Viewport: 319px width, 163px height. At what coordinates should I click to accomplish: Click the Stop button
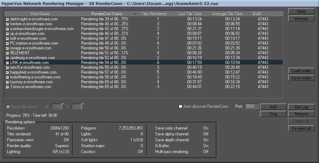tap(273, 114)
